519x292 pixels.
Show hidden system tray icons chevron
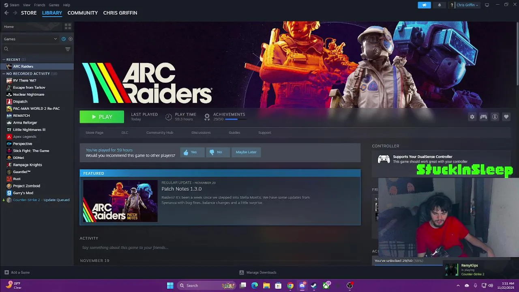point(458,286)
